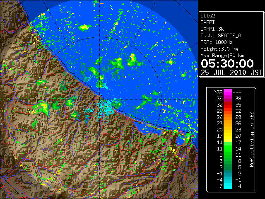Select the "Task: SEAICE_A" line
The width and height of the screenshot is (265, 199).
[x=221, y=36]
